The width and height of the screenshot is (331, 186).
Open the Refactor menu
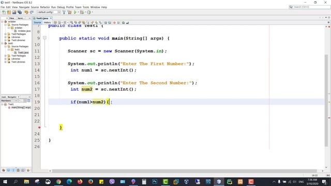click(x=45, y=7)
